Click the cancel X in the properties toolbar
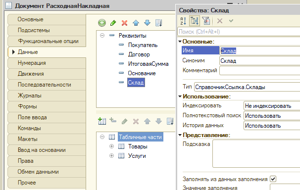This screenshot has width=300, height=190. click(220, 21)
